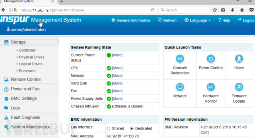
Task: Open the browser downloads arrow
Action: coord(232,10)
